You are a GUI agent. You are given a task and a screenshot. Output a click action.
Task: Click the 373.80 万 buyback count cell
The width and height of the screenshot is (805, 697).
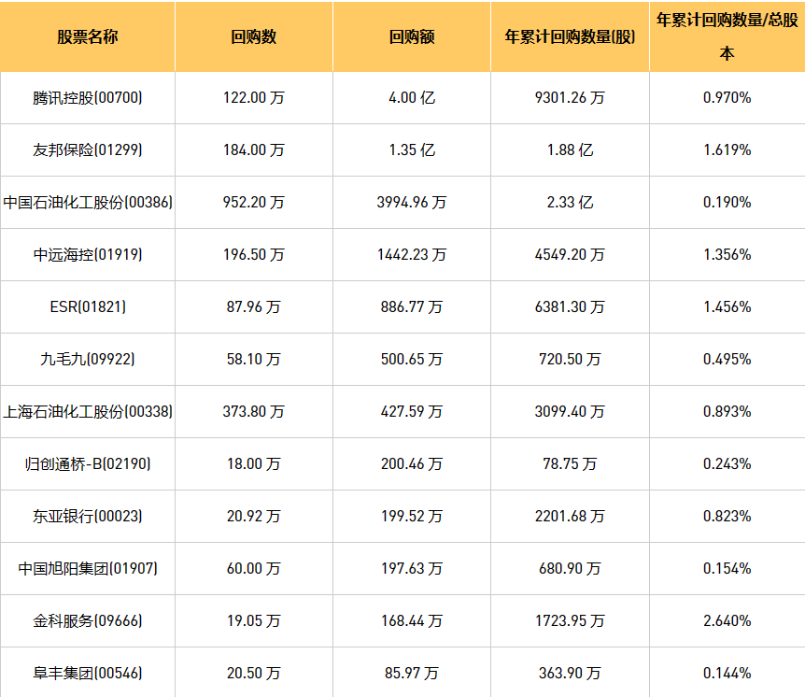254,412
